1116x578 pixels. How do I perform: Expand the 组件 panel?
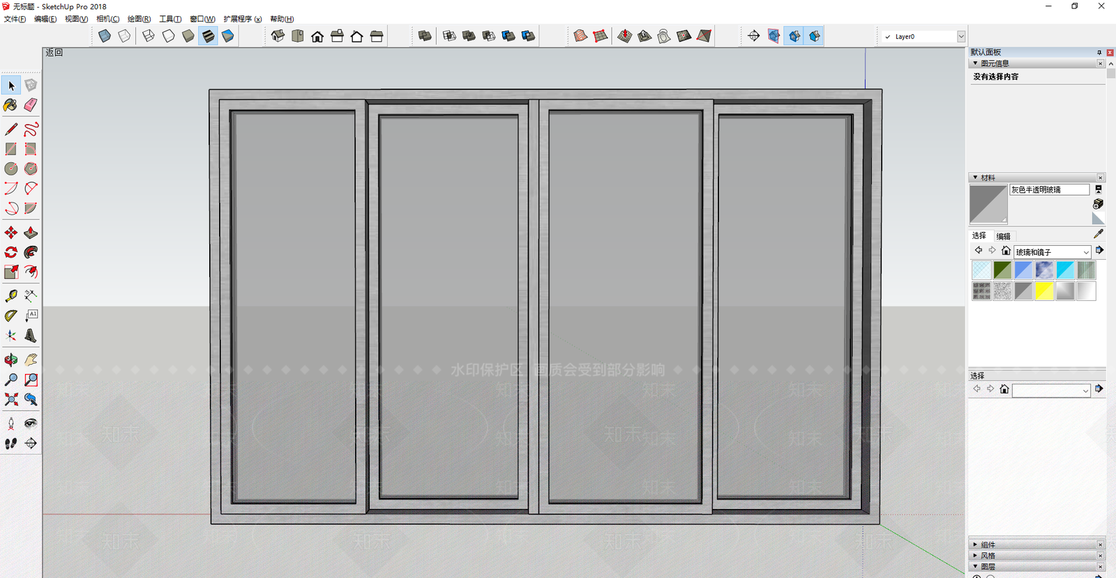point(975,545)
